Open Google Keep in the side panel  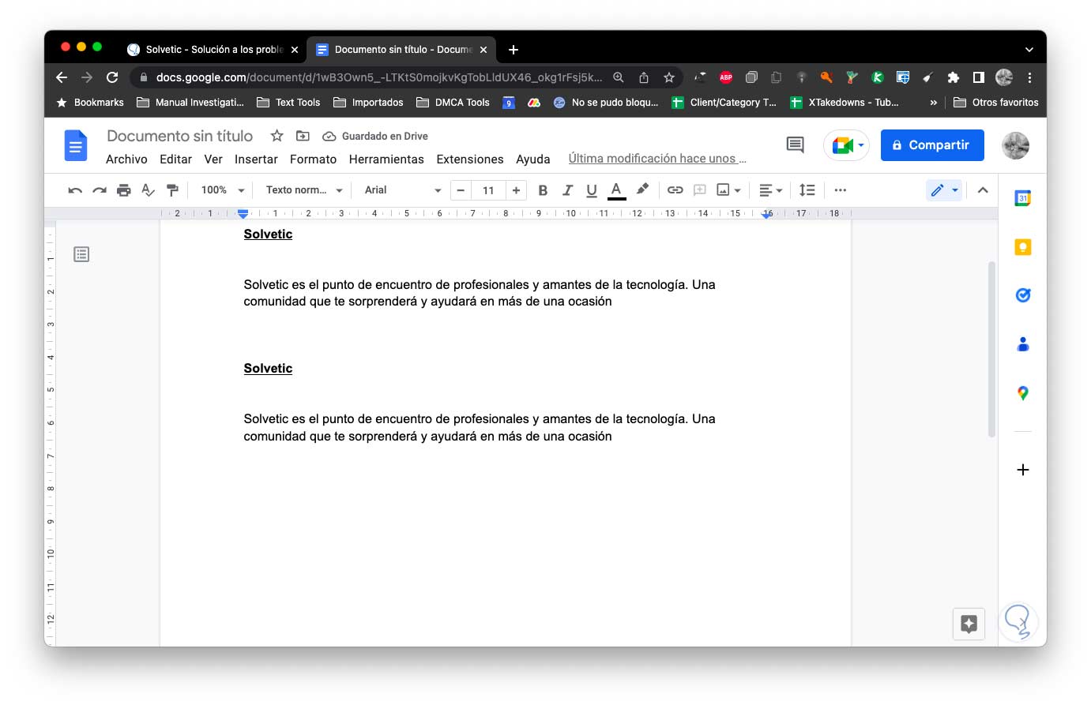point(1023,247)
